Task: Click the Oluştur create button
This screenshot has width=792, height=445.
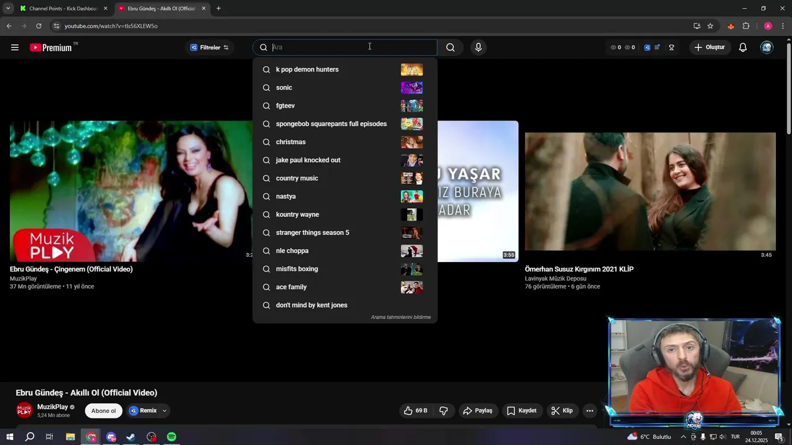Action: (x=709, y=48)
